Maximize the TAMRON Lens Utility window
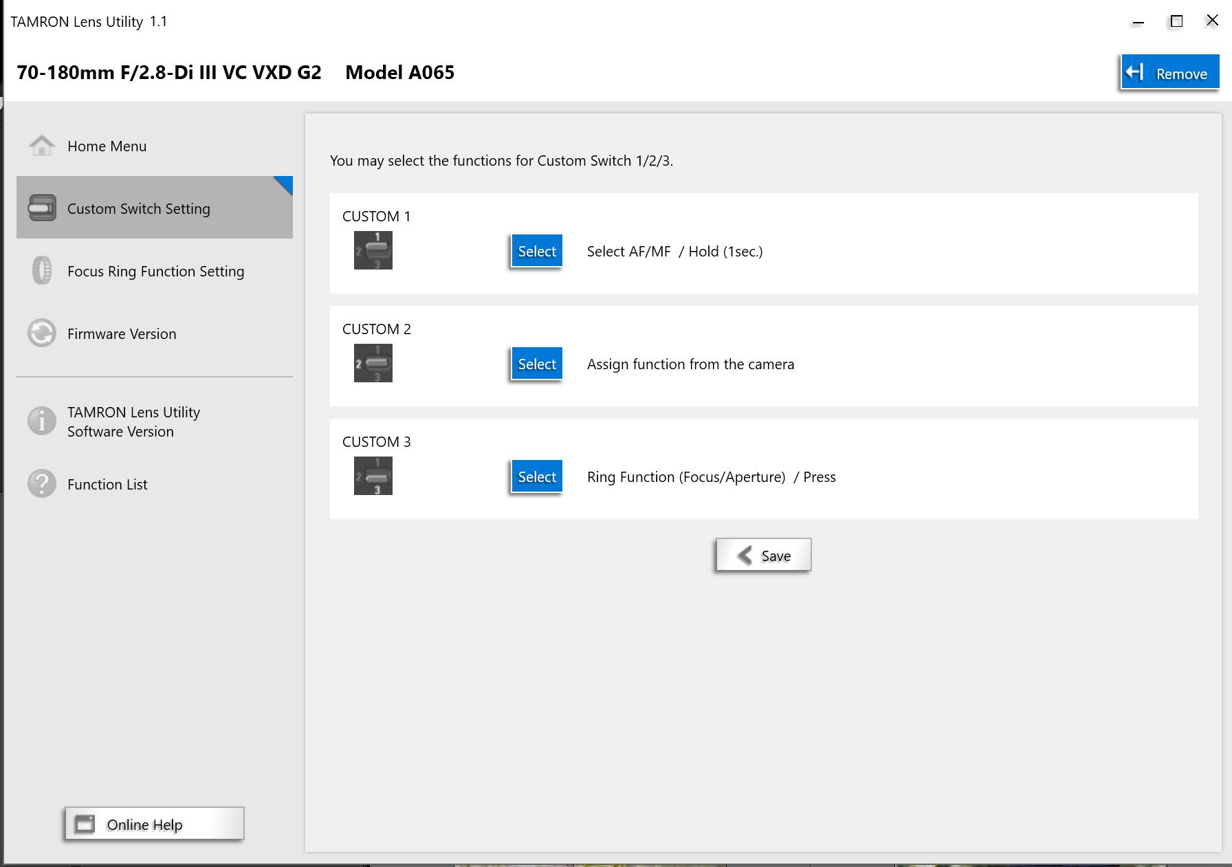This screenshot has width=1232, height=867. (1176, 21)
